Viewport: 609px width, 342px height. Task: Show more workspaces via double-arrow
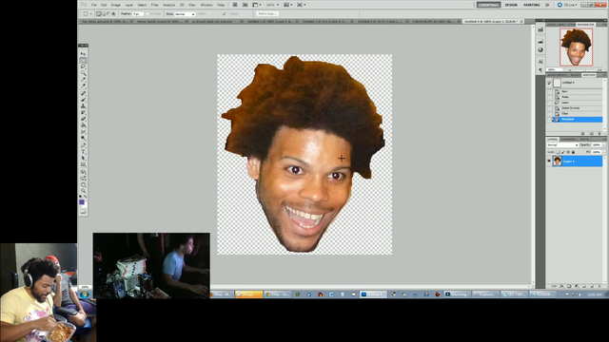547,5
